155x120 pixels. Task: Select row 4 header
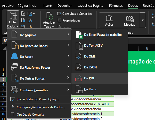3,84
